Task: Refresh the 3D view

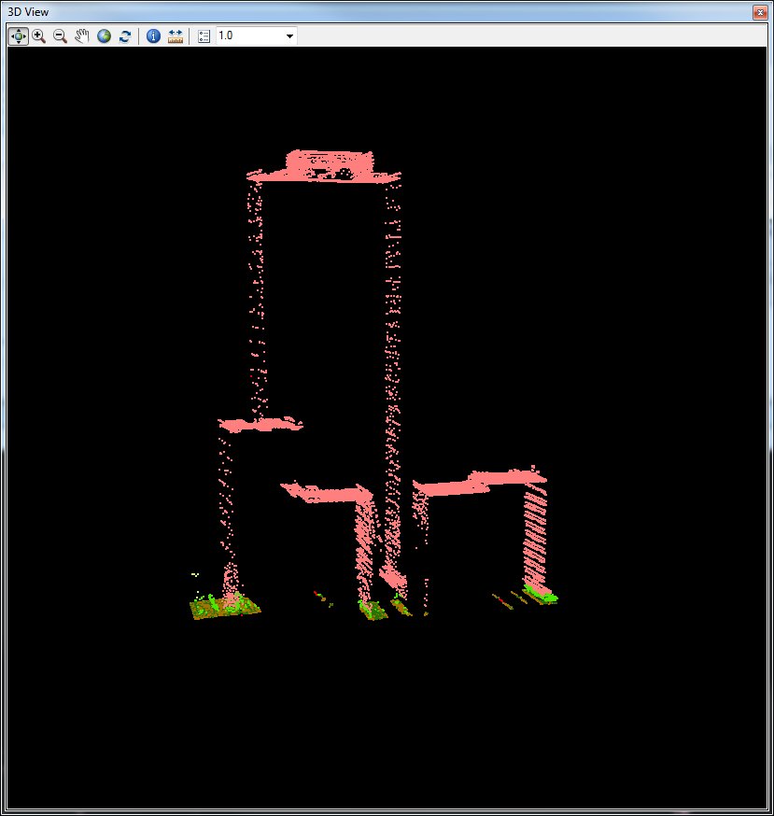Action: [x=125, y=35]
